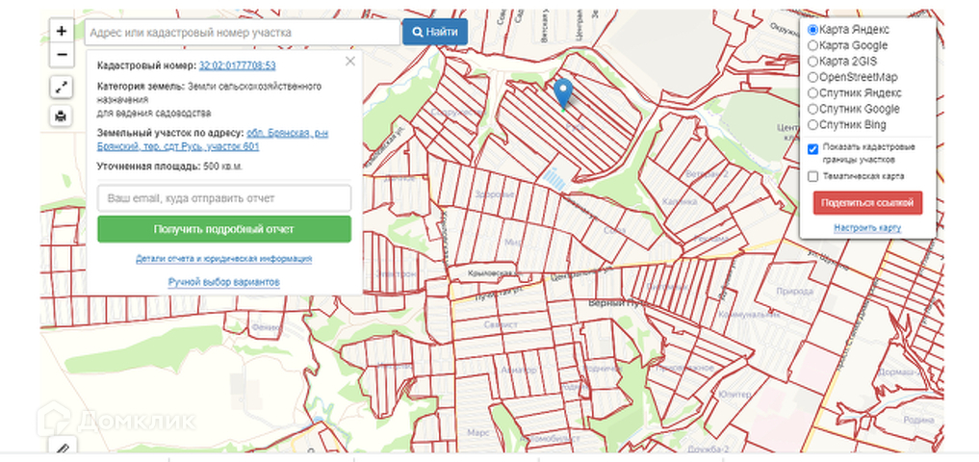The width and height of the screenshot is (979, 462).
Task: Open Детали отчета и юридическая информация link
Action: tap(224, 259)
